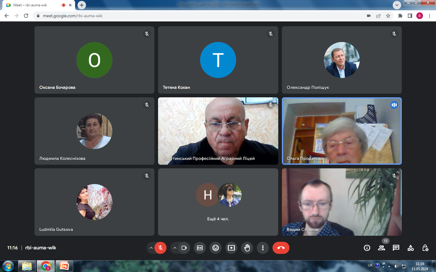Show the participants list panel
This screenshot has width=436, height=272.
tap(381, 248)
